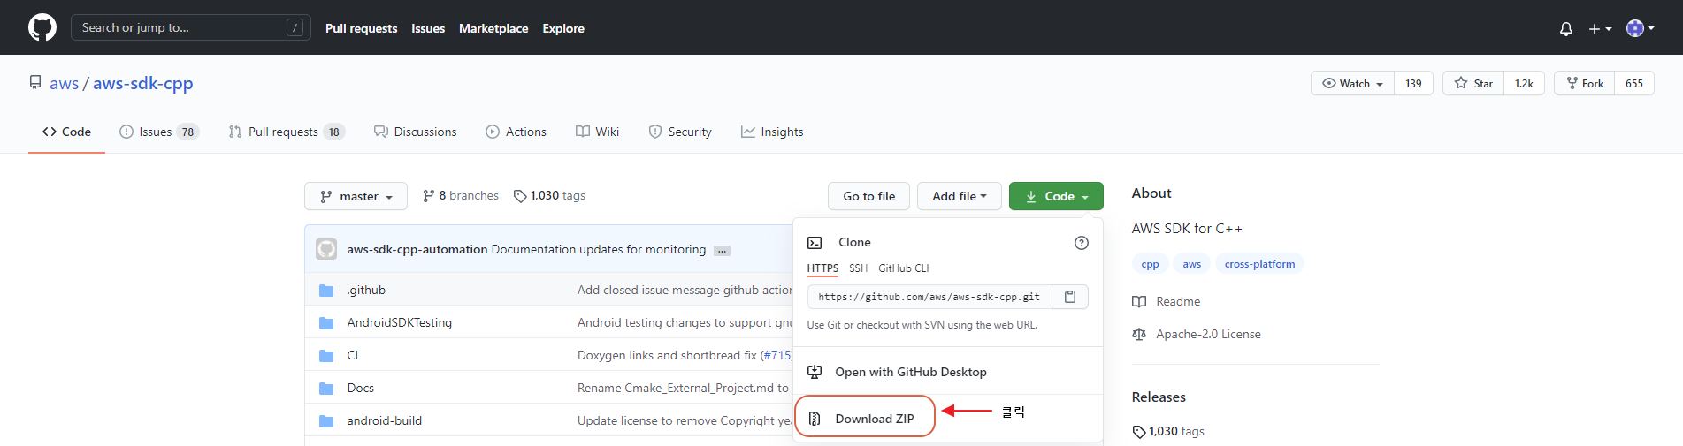Open aws-sdk-cpp-automation author link
This screenshot has width=1683, height=446.
point(417,249)
